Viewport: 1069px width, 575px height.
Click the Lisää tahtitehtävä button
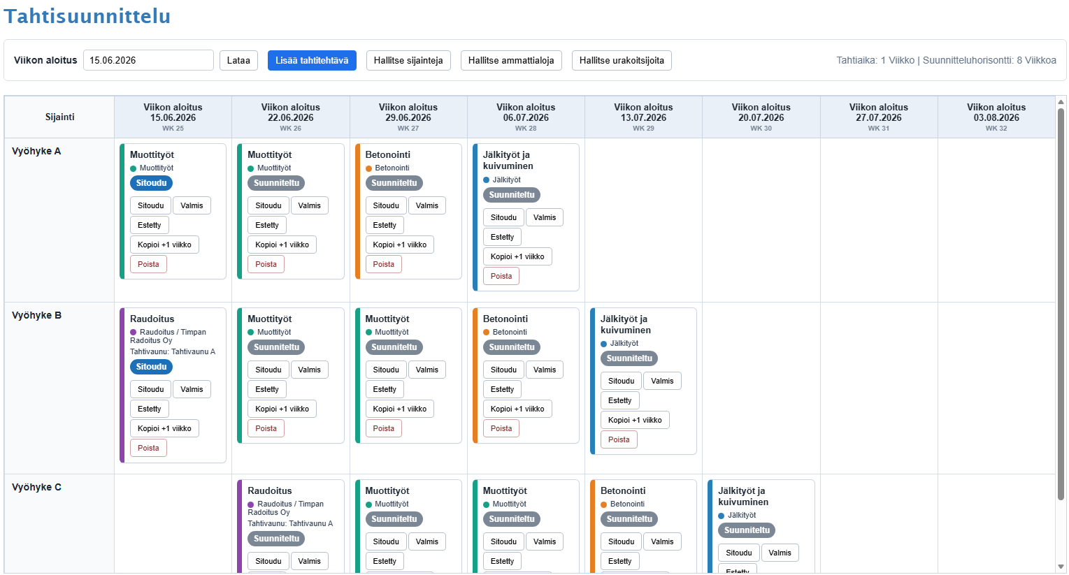pyautogui.click(x=312, y=61)
